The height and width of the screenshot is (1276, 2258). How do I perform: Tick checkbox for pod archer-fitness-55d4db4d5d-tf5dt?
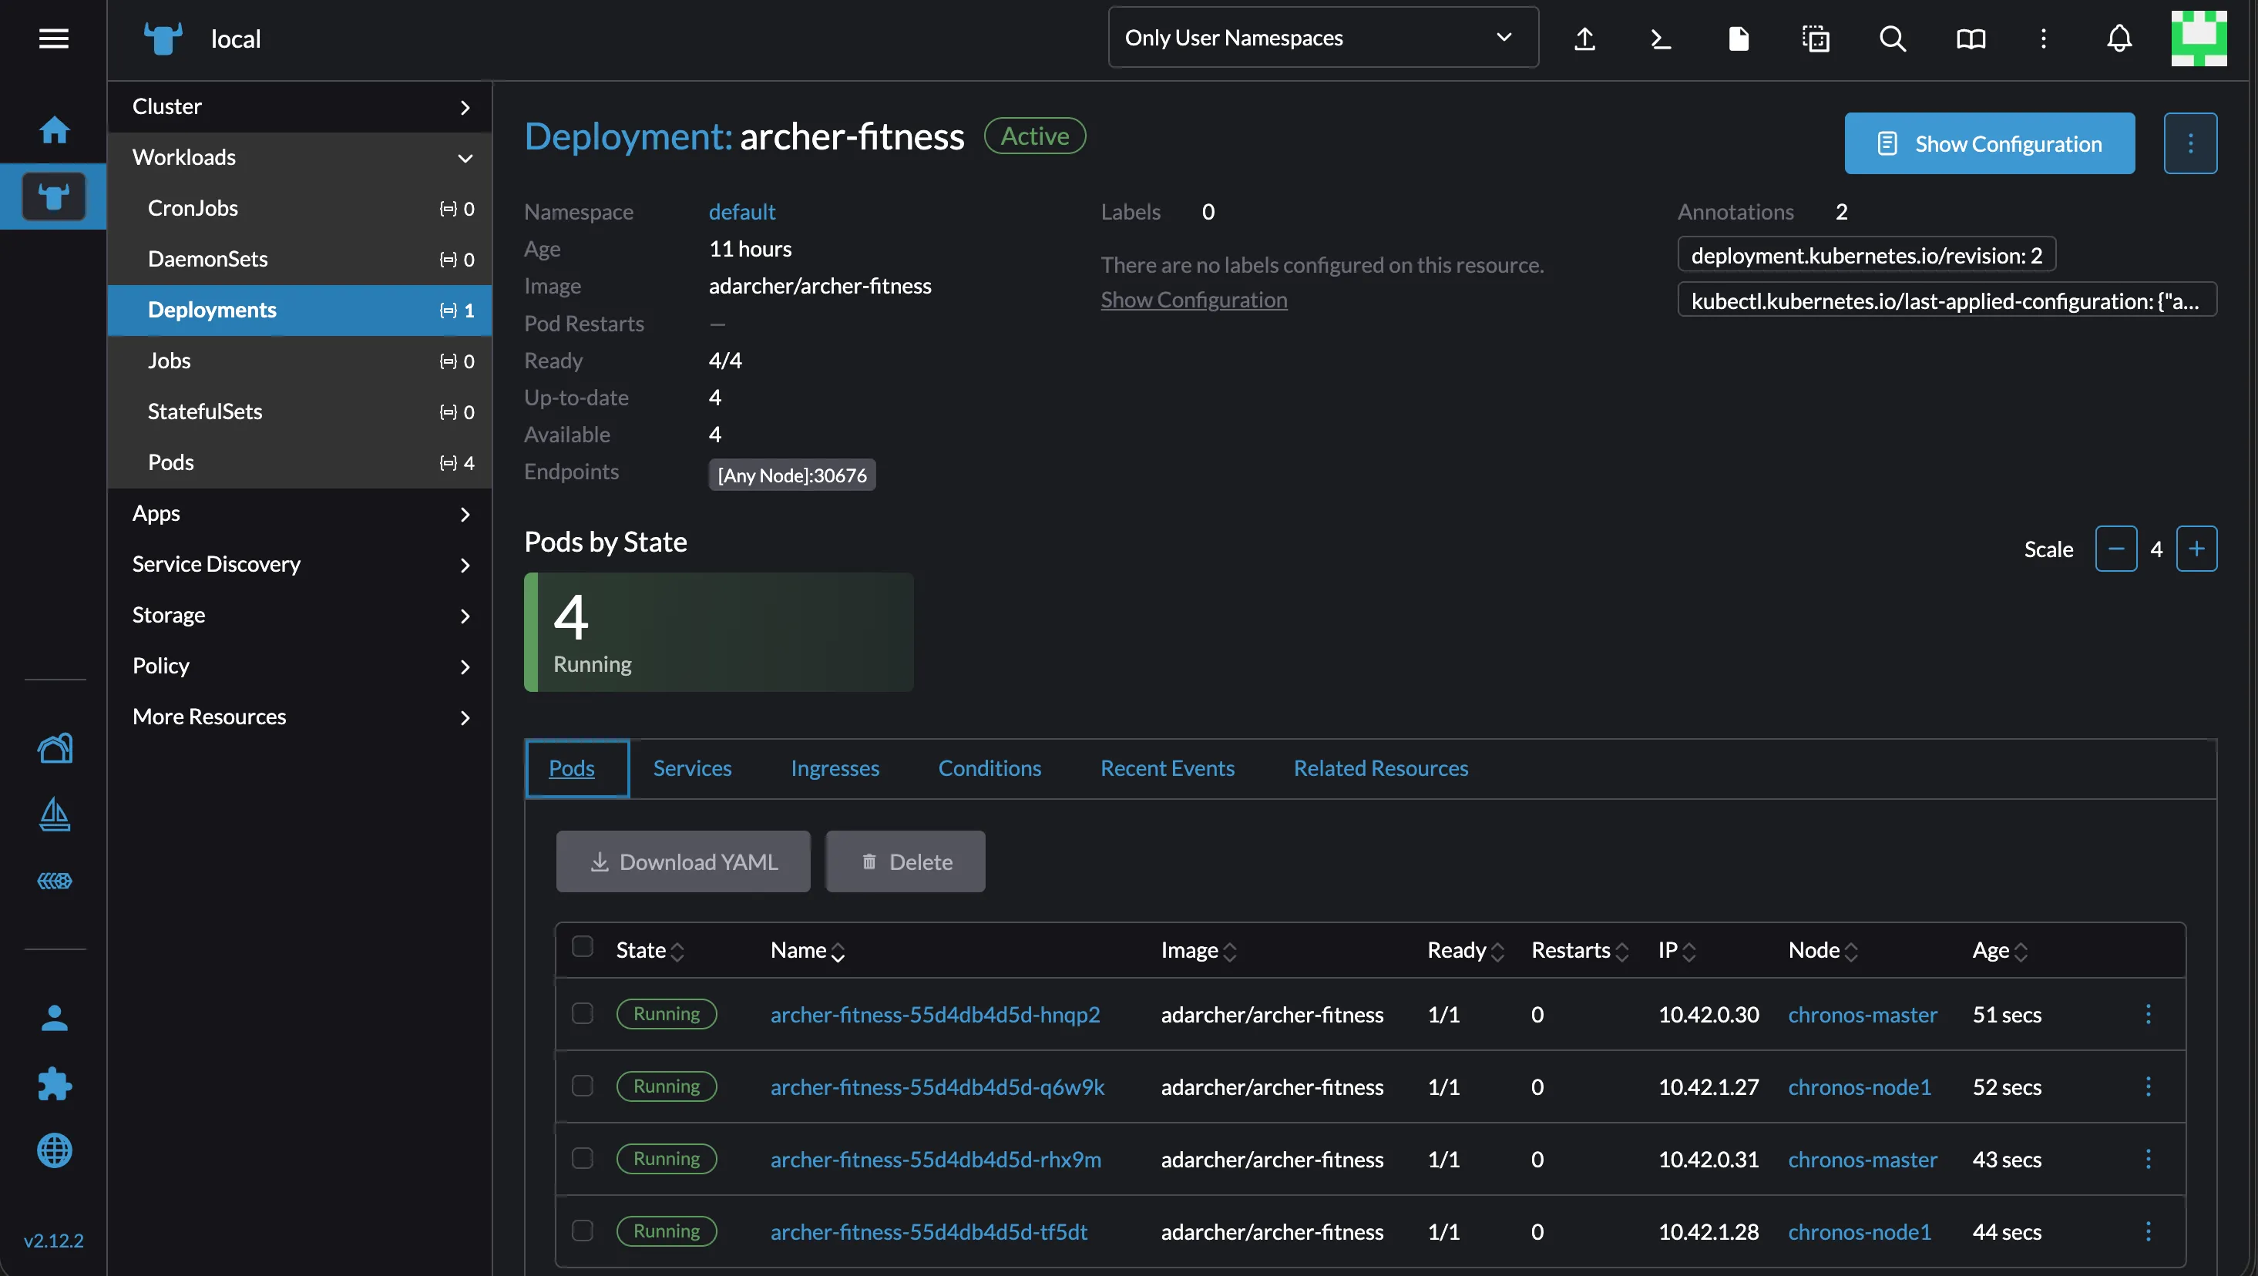(582, 1231)
